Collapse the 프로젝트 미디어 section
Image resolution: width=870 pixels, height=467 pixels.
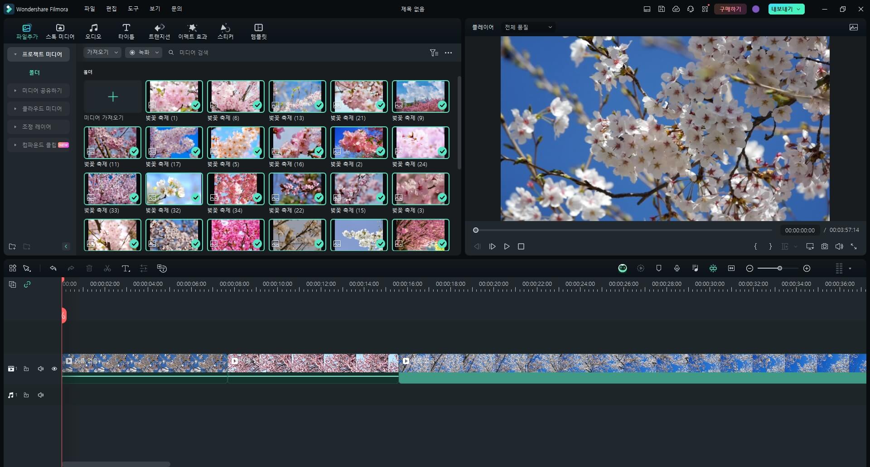15,54
